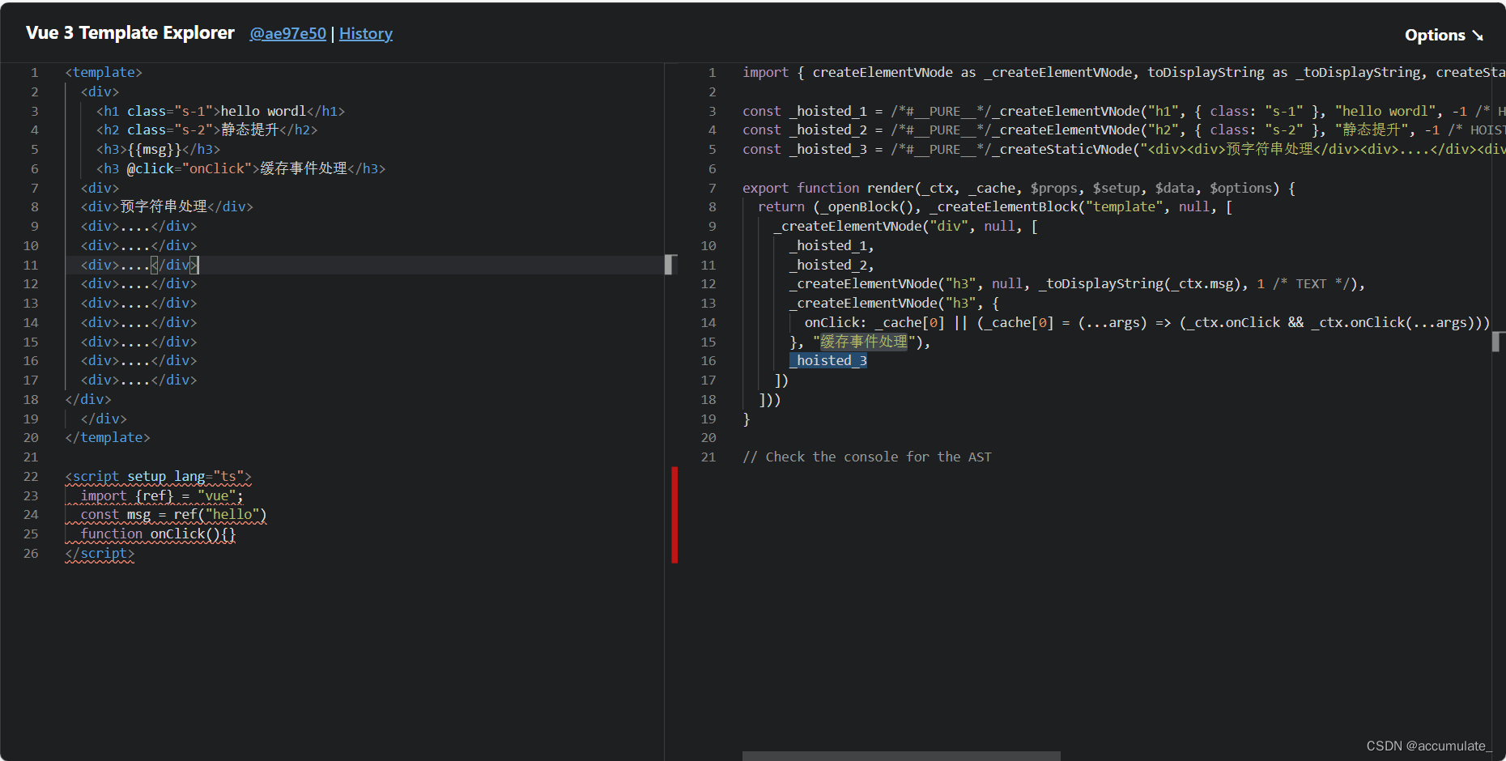The width and height of the screenshot is (1506, 761).
Task: Click the function onClick(){} line
Action: tap(158, 534)
